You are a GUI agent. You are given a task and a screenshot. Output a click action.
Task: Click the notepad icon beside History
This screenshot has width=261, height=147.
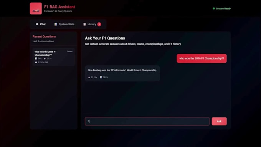pyautogui.click(x=84, y=24)
